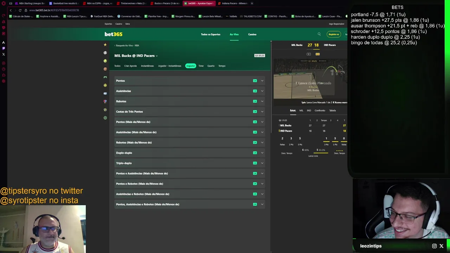
Task: Open the MIL Bucks @ IND Pacers dropdown
Action: point(136,56)
